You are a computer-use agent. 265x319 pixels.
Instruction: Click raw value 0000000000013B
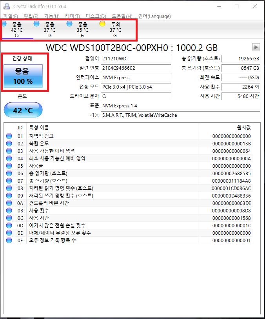[x=231, y=144]
